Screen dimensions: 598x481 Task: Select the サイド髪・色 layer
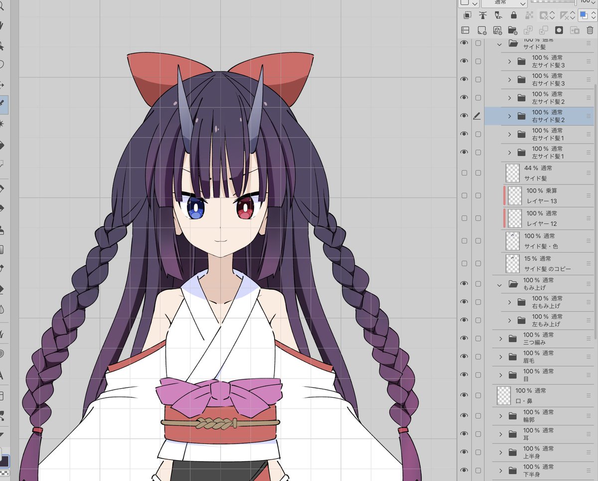coord(539,241)
